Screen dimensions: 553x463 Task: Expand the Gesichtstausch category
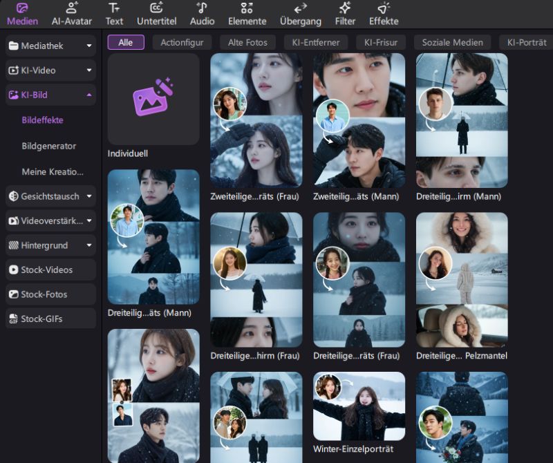pos(89,196)
